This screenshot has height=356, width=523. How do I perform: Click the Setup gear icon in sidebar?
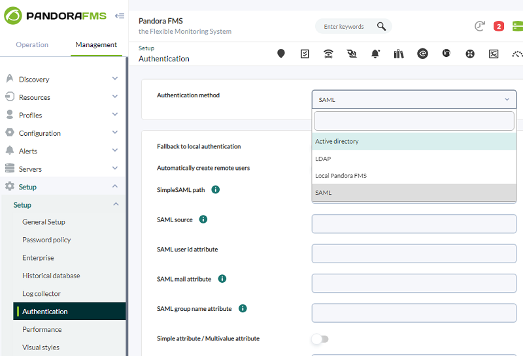click(10, 186)
